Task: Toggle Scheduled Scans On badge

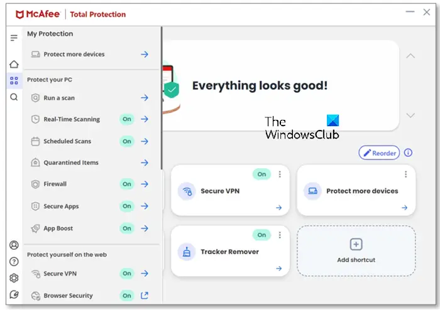Action: (127, 141)
